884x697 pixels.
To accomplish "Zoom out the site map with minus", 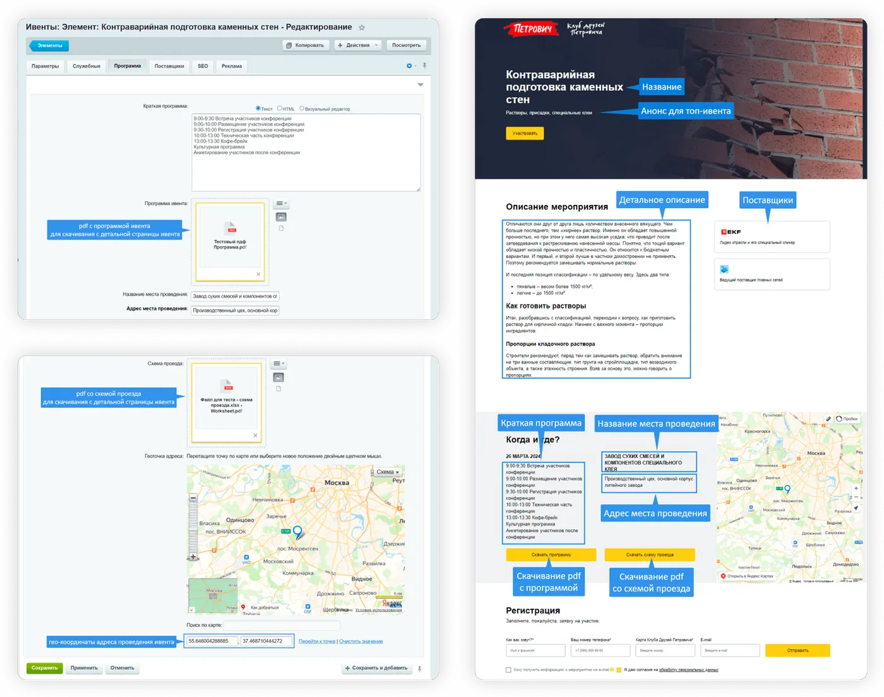I will (x=856, y=497).
